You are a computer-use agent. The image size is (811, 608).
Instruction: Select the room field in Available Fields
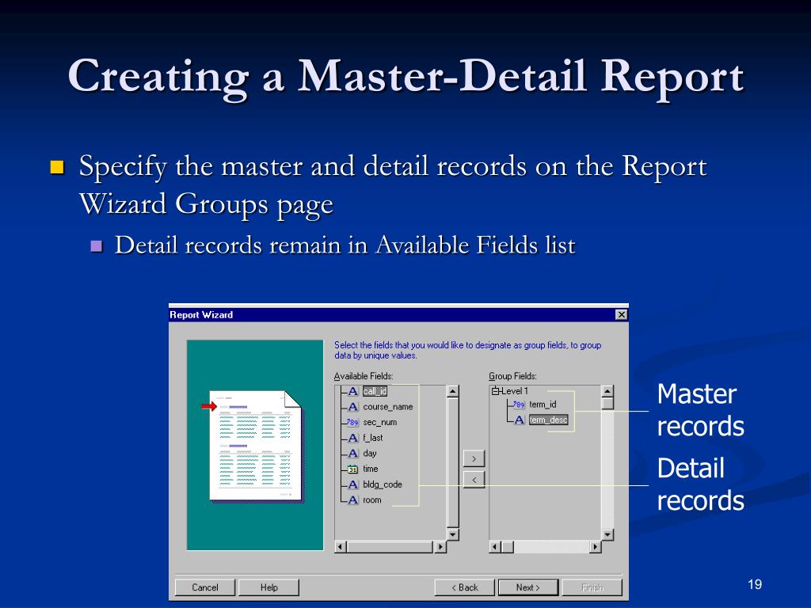point(372,500)
